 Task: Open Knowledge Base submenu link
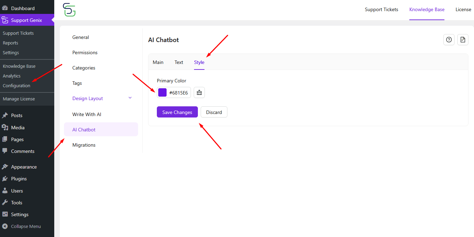tap(19, 66)
